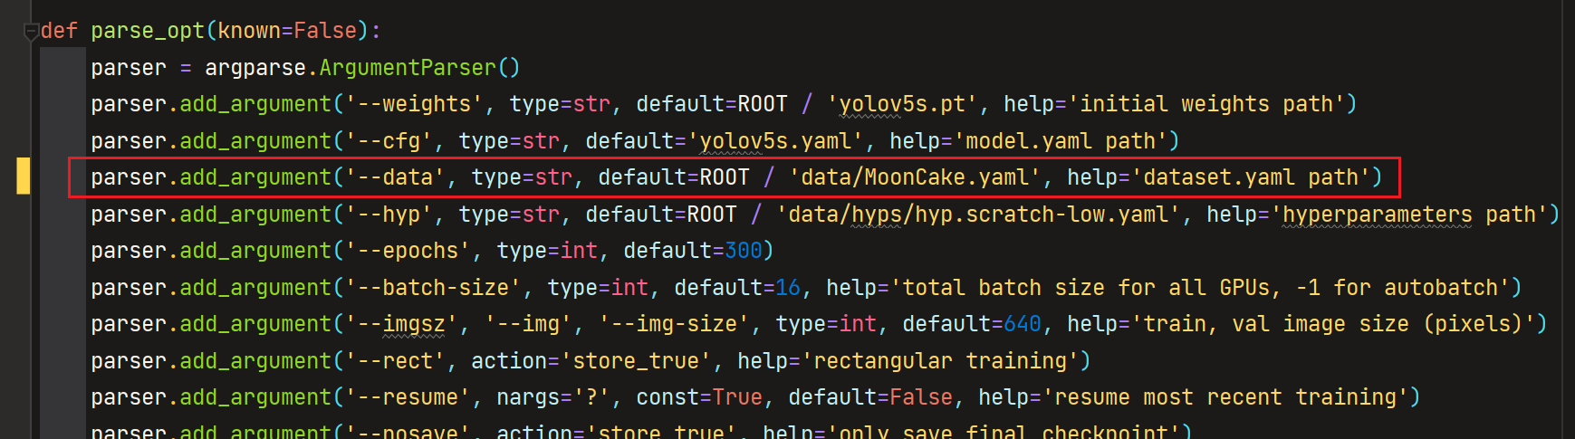This screenshot has height=439, width=1575.
Task: Click the yellow change marker in gutter
Action: 24,176
